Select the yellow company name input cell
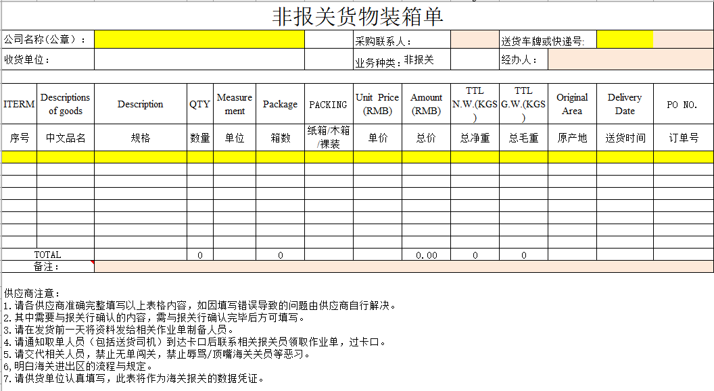 199,40
